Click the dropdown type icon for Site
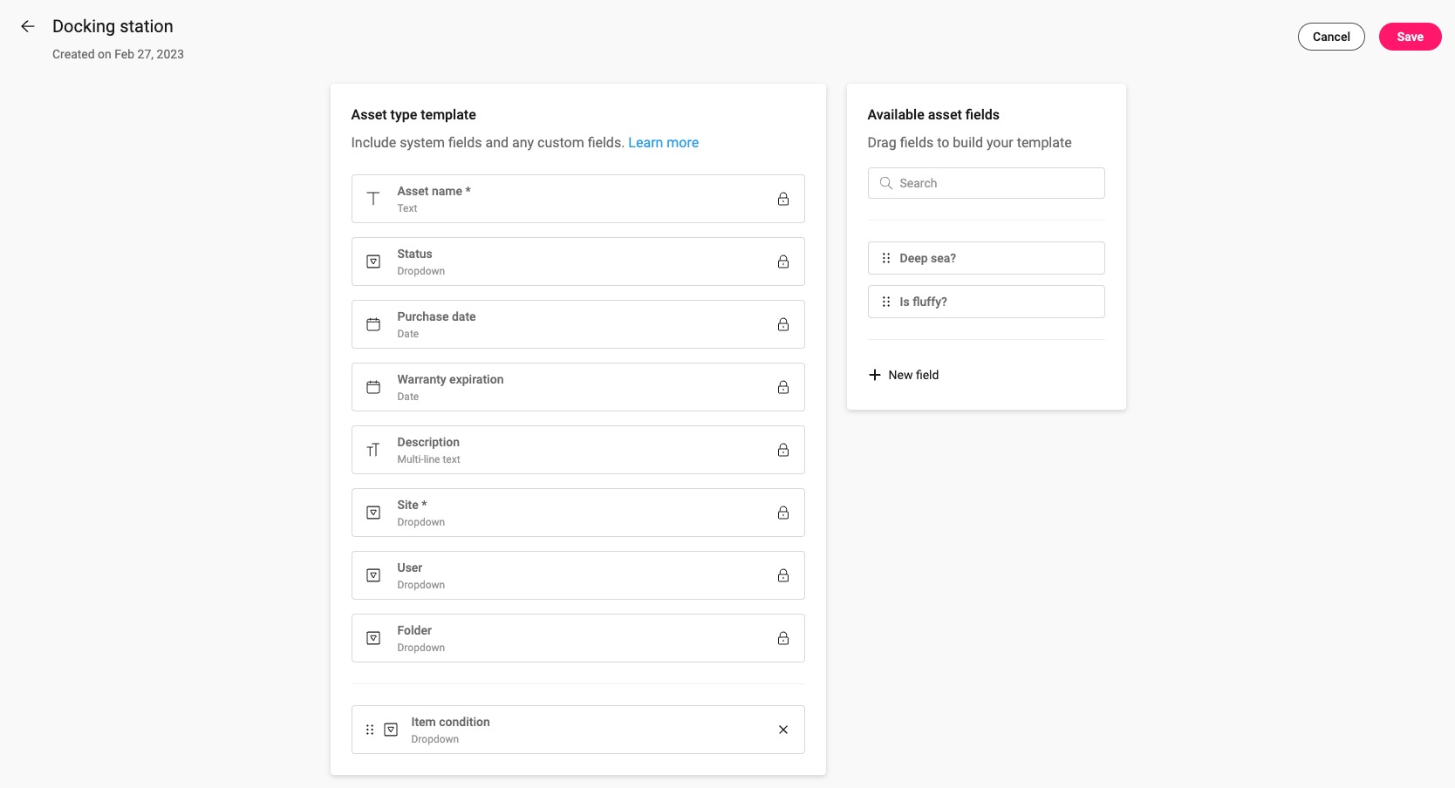 click(x=373, y=513)
